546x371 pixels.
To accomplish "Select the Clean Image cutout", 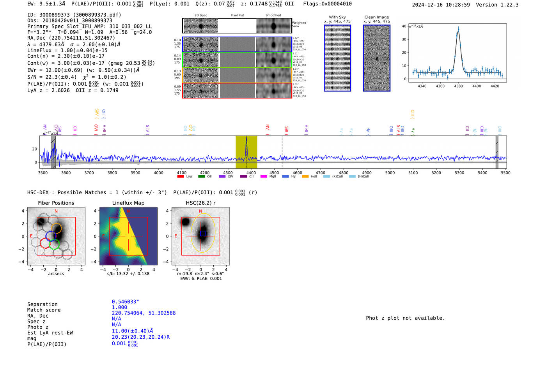I will point(377,58).
